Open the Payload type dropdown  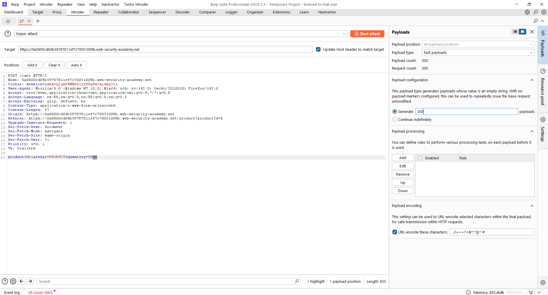478,52
